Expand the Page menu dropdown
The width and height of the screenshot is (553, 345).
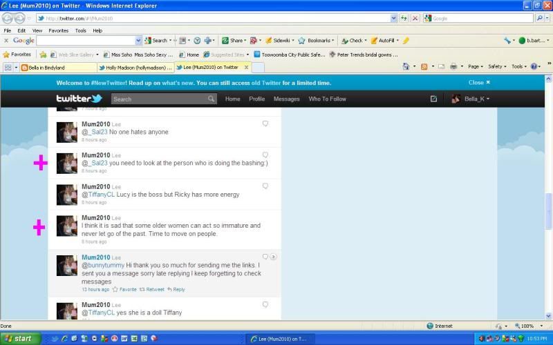click(476, 66)
